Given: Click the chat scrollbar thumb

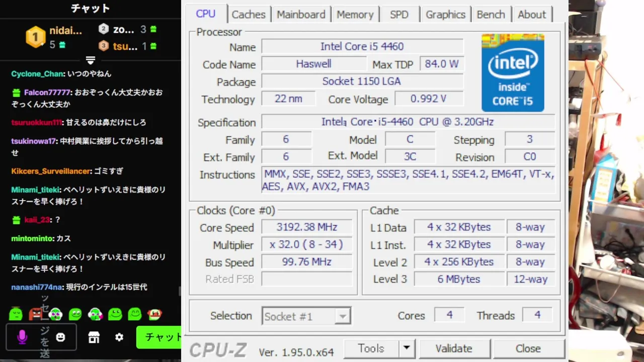Looking at the screenshot, I should point(179,291).
